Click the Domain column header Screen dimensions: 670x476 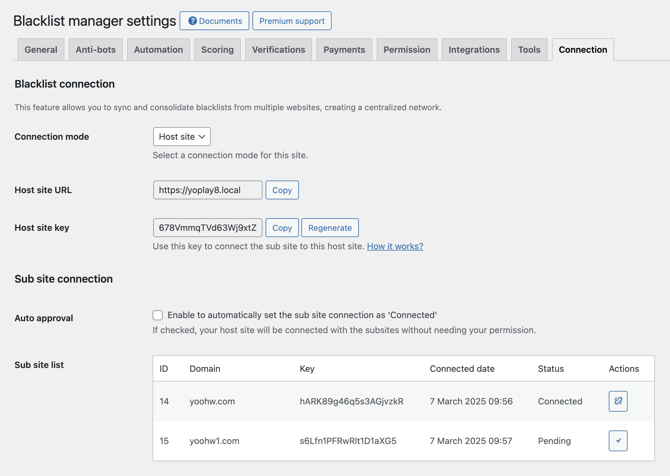205,369
